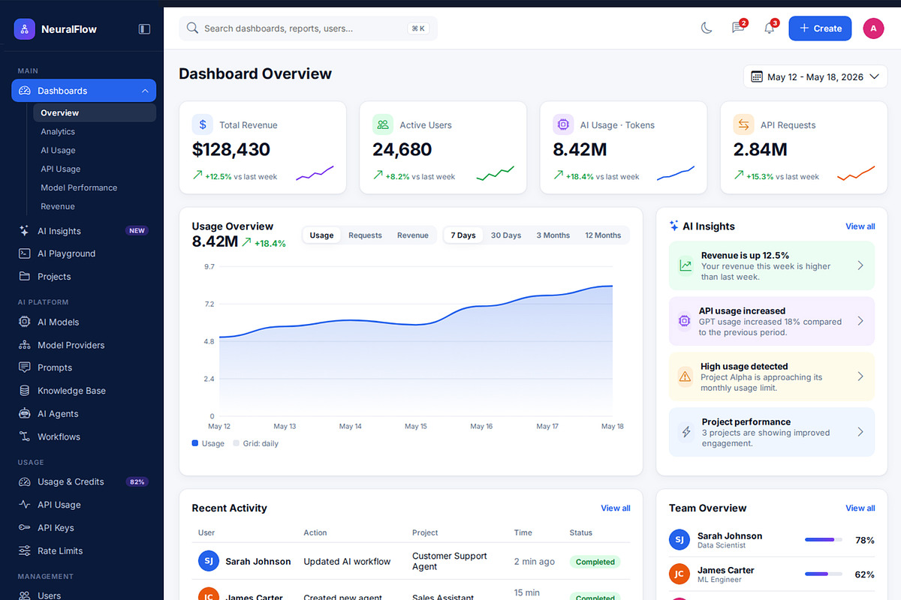Screen dimensions: 901x600
Task: Click the Workflows icon
Action: [x=24, y=436]
